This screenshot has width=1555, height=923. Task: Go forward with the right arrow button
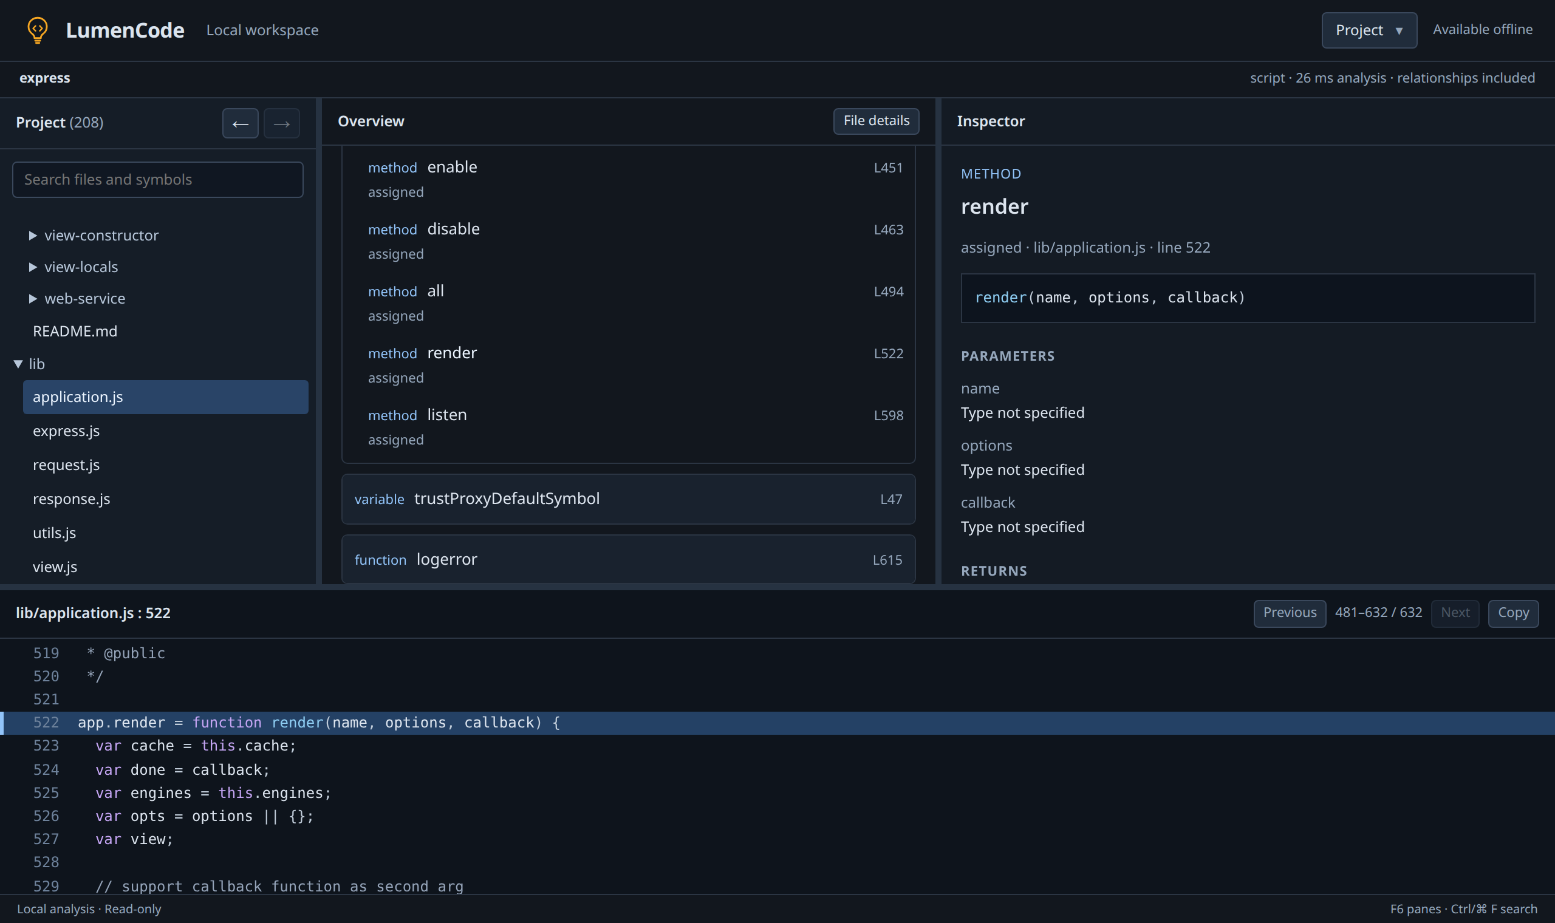click(x=281, y=123)
